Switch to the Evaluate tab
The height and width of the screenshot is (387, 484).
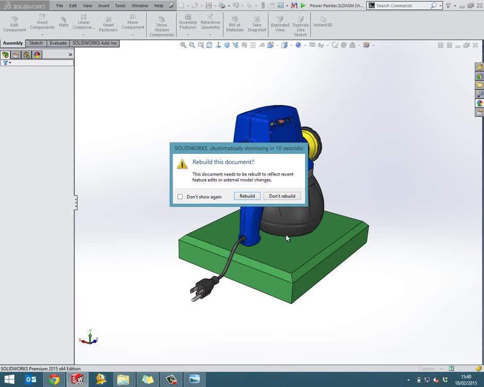pos(58,43)
